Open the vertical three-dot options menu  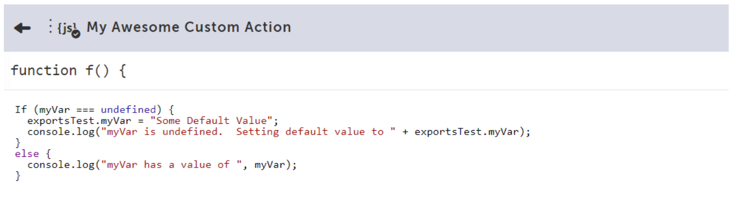coord(50,27)
